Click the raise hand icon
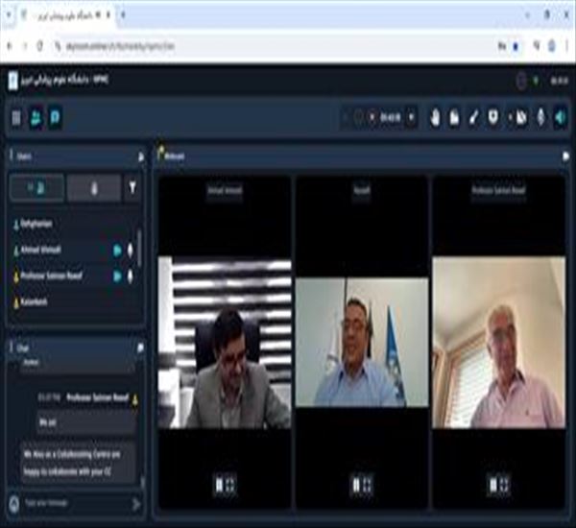 click(x=435, y=118)
